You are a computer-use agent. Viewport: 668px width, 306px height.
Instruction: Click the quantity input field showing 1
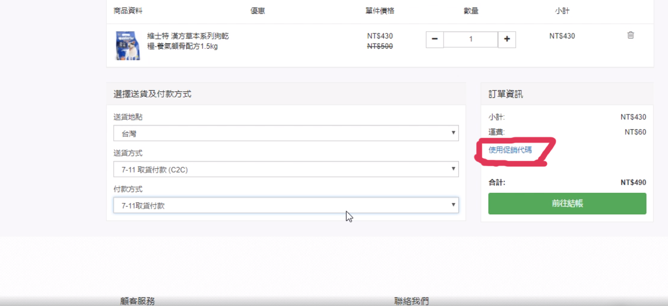pos(470,39)
